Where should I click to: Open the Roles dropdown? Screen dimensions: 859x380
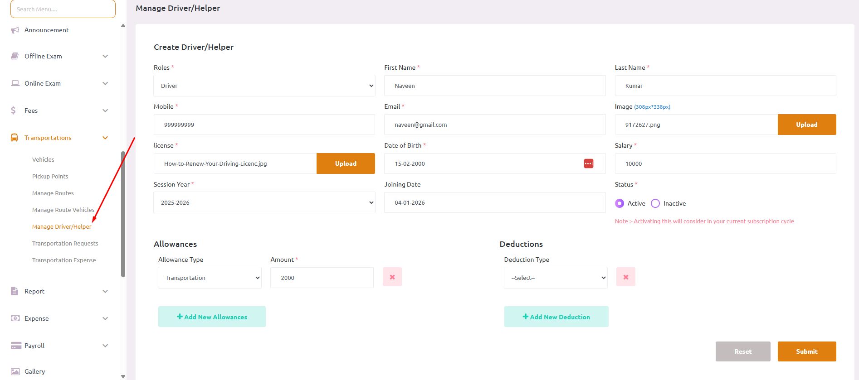tap(264, 86)
